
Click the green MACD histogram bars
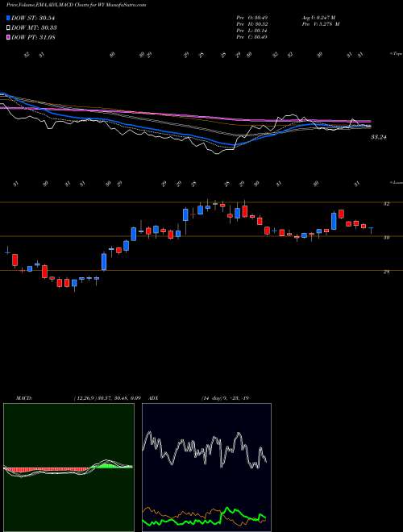click(x=106, y=465)
